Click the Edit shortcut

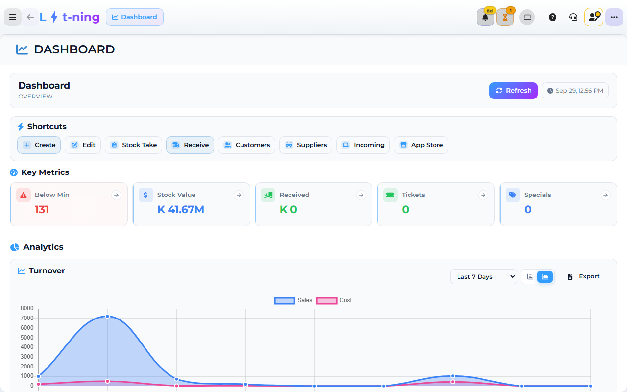click(83, 145)
